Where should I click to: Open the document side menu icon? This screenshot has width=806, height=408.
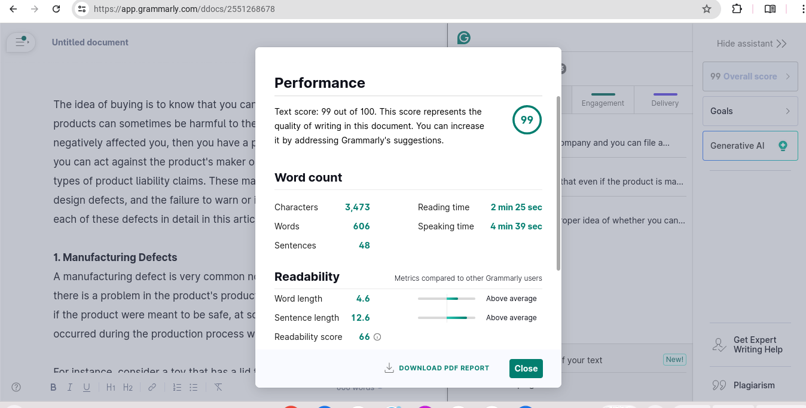coord(21,42)
